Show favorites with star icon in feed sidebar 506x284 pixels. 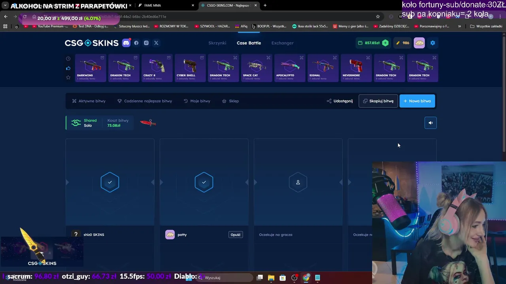[68, 78]
